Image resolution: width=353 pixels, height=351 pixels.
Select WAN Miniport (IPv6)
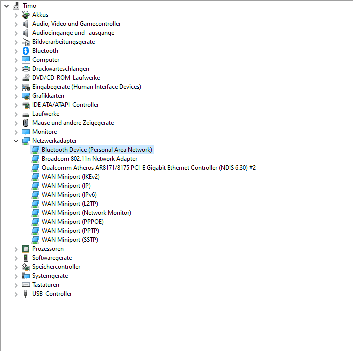[69, 195]
